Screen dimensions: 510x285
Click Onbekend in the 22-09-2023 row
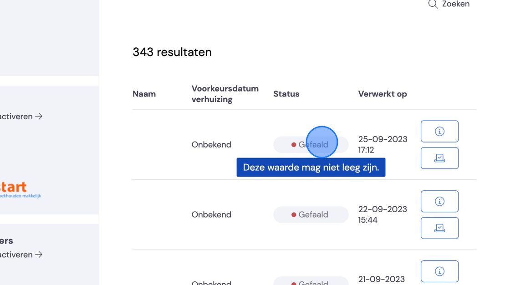point(211,215)
